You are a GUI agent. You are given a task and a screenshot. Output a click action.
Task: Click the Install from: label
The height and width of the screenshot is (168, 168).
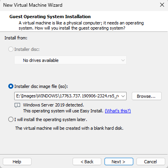[x=16, y=38]
